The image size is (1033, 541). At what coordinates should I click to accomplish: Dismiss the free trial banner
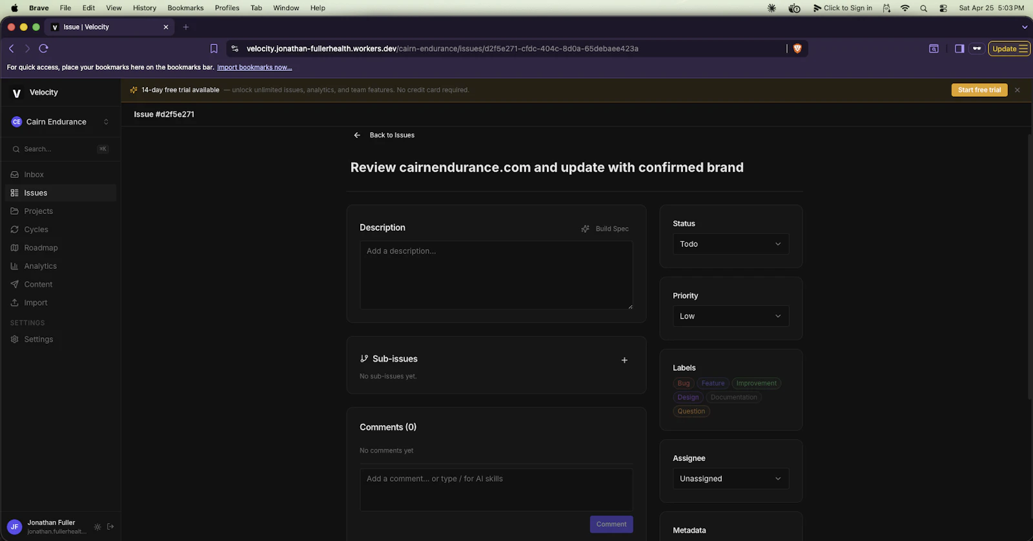(x=1018, y=90)
